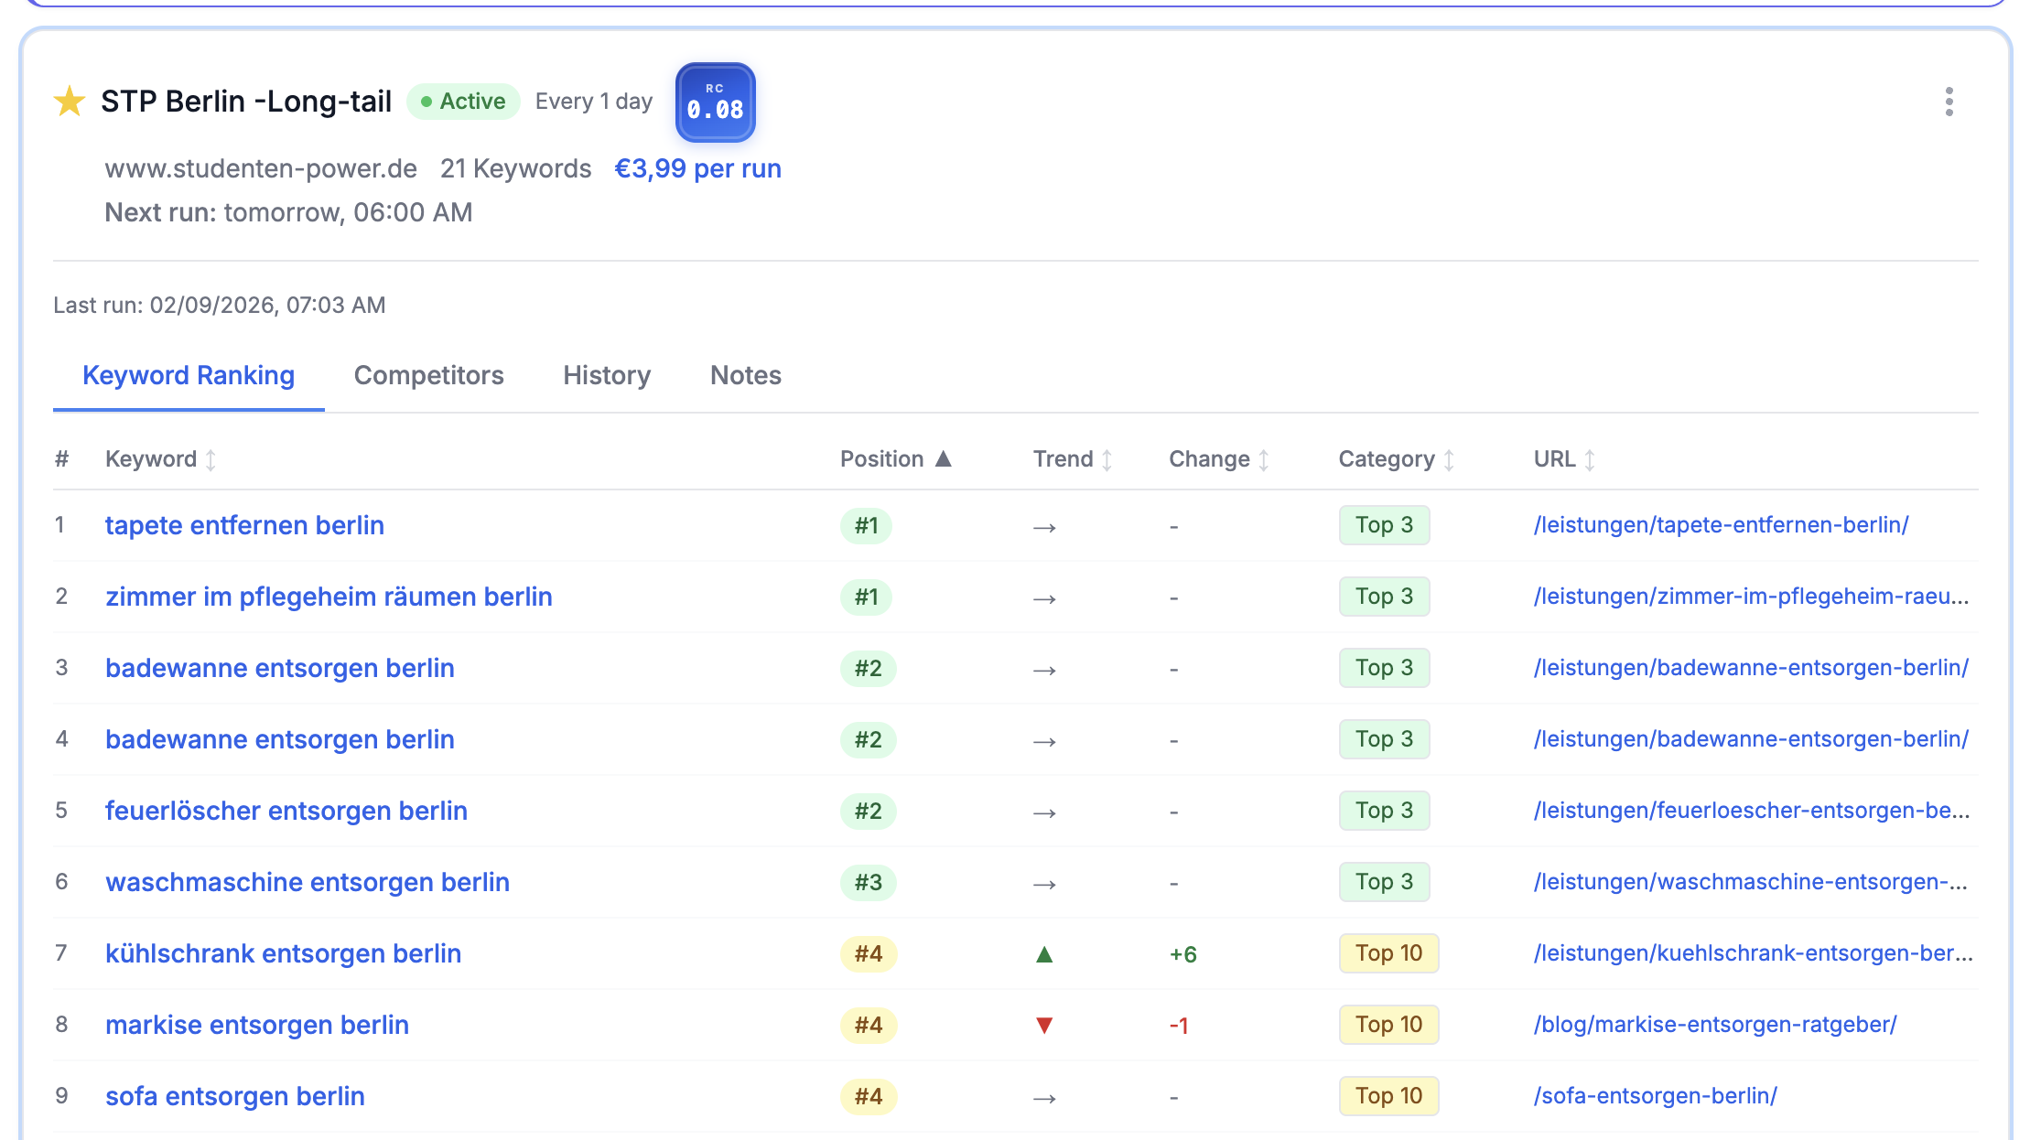The height and width of the screenshot is (1140, 2030).
Task: Open the three-dot project options menu
Action: 1949,102
